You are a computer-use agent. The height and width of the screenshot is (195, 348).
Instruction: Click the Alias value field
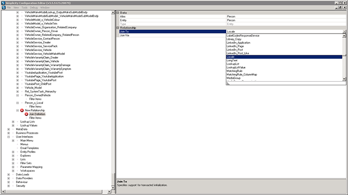click(284, 17)
